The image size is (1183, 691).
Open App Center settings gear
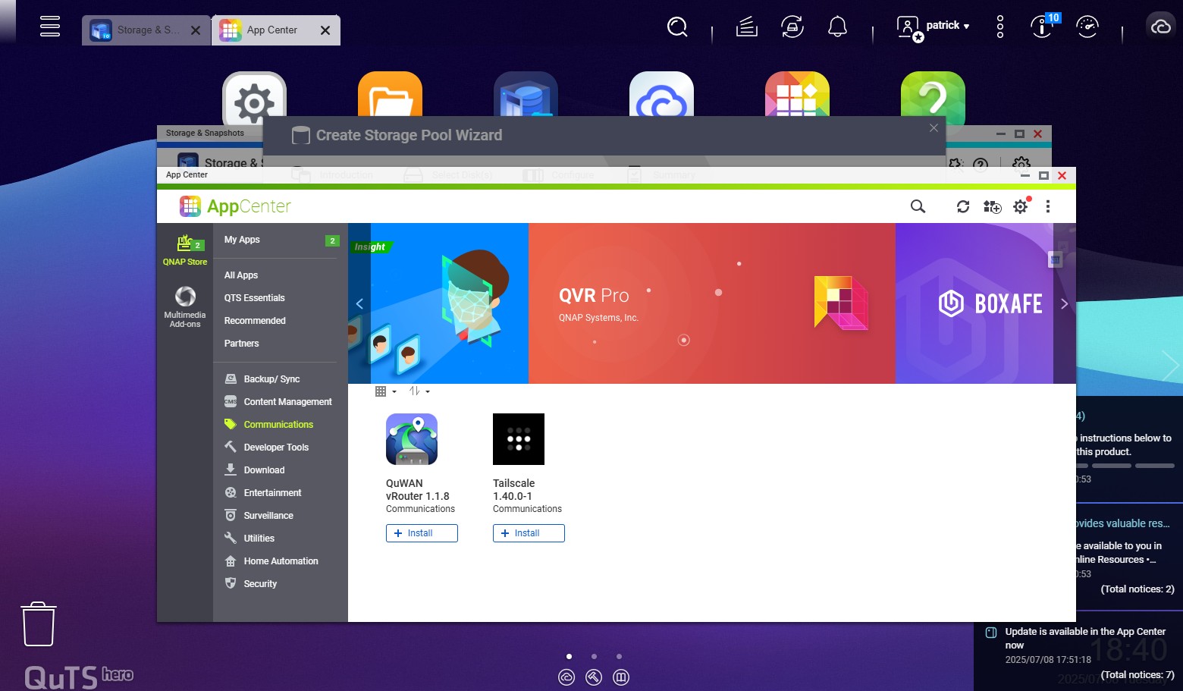click(1021, 206)
